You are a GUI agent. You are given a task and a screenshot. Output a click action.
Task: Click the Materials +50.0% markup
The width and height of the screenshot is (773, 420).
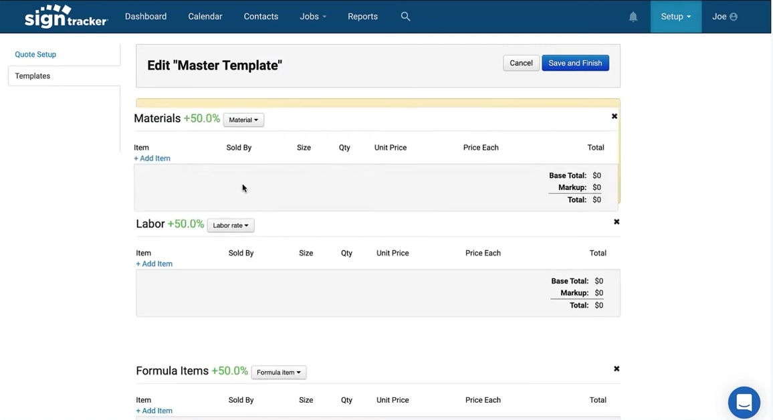click(202, 118)
